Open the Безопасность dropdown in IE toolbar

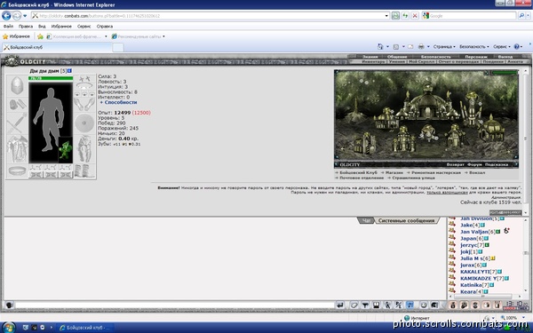tap(473, 46)
